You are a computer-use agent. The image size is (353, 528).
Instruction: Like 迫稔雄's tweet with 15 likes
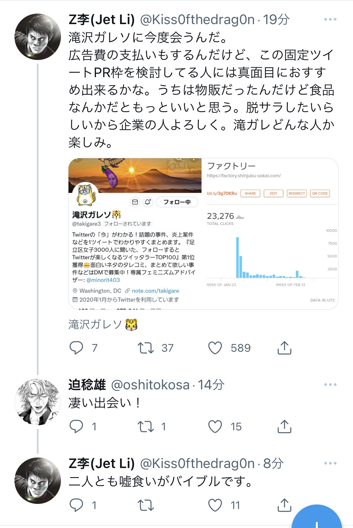[x=215, y=426]
